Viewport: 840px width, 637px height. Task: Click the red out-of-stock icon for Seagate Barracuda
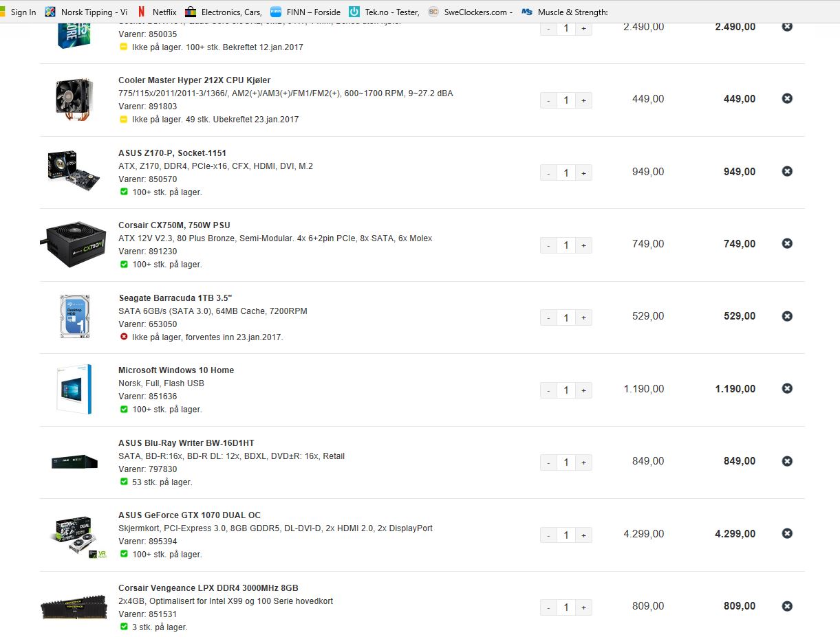(x=124, y=337)
